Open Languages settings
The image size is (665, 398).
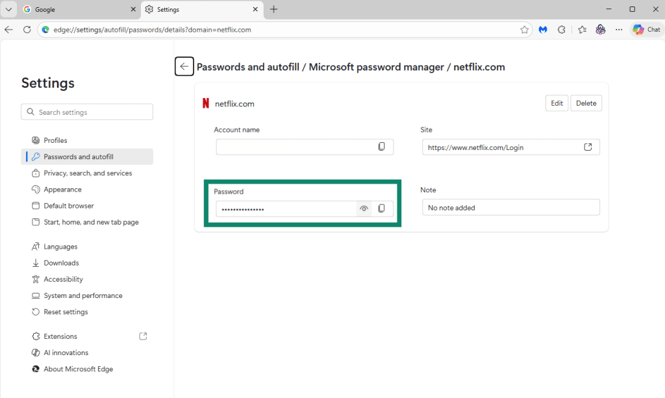pos(87,247)
